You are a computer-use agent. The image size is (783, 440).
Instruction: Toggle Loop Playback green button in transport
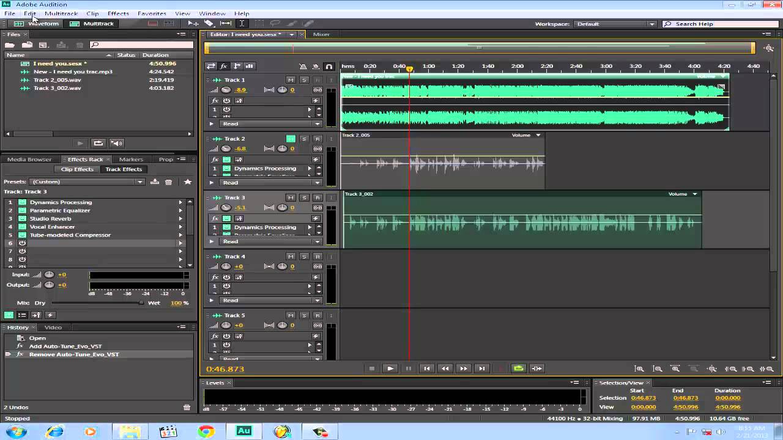point(519,369)
